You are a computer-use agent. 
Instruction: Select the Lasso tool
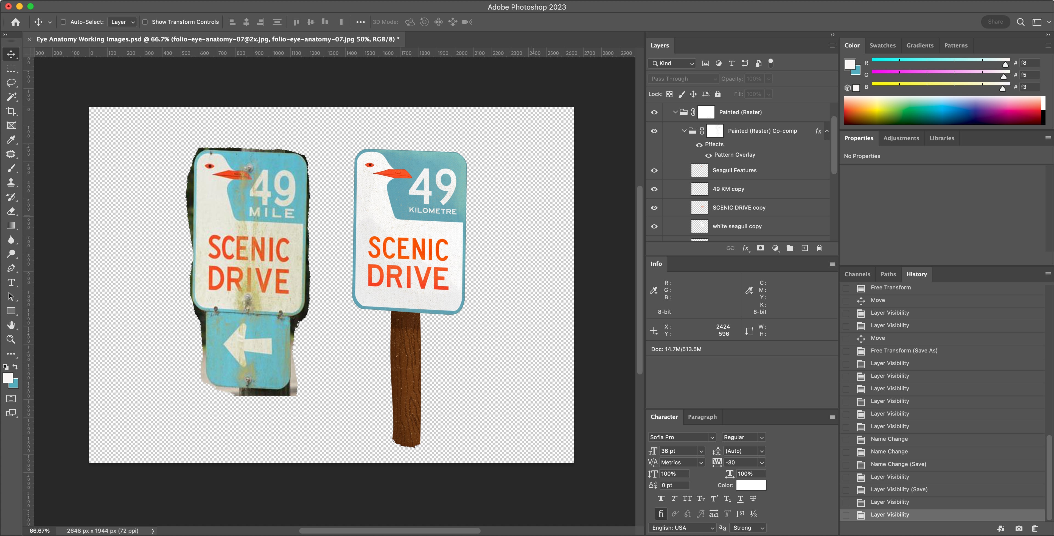point(11,83)
